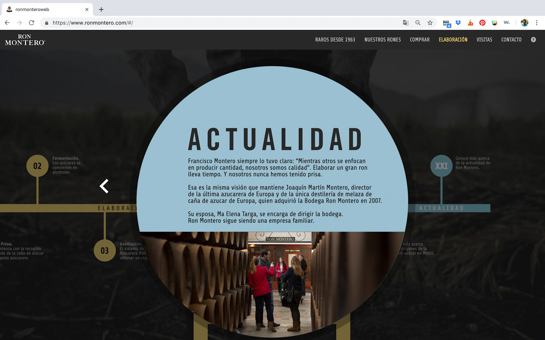The height and width of the screenshot is (340, 545).
Task: Select timeline step 03 Destilación
Action: (105, 250)
